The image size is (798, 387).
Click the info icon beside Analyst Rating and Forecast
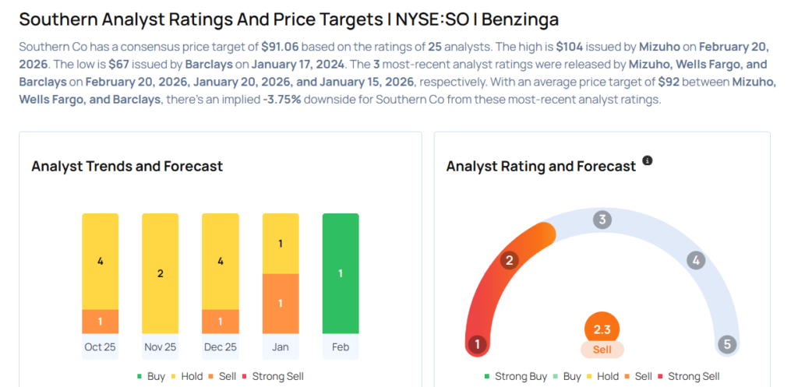click(647, 162)
